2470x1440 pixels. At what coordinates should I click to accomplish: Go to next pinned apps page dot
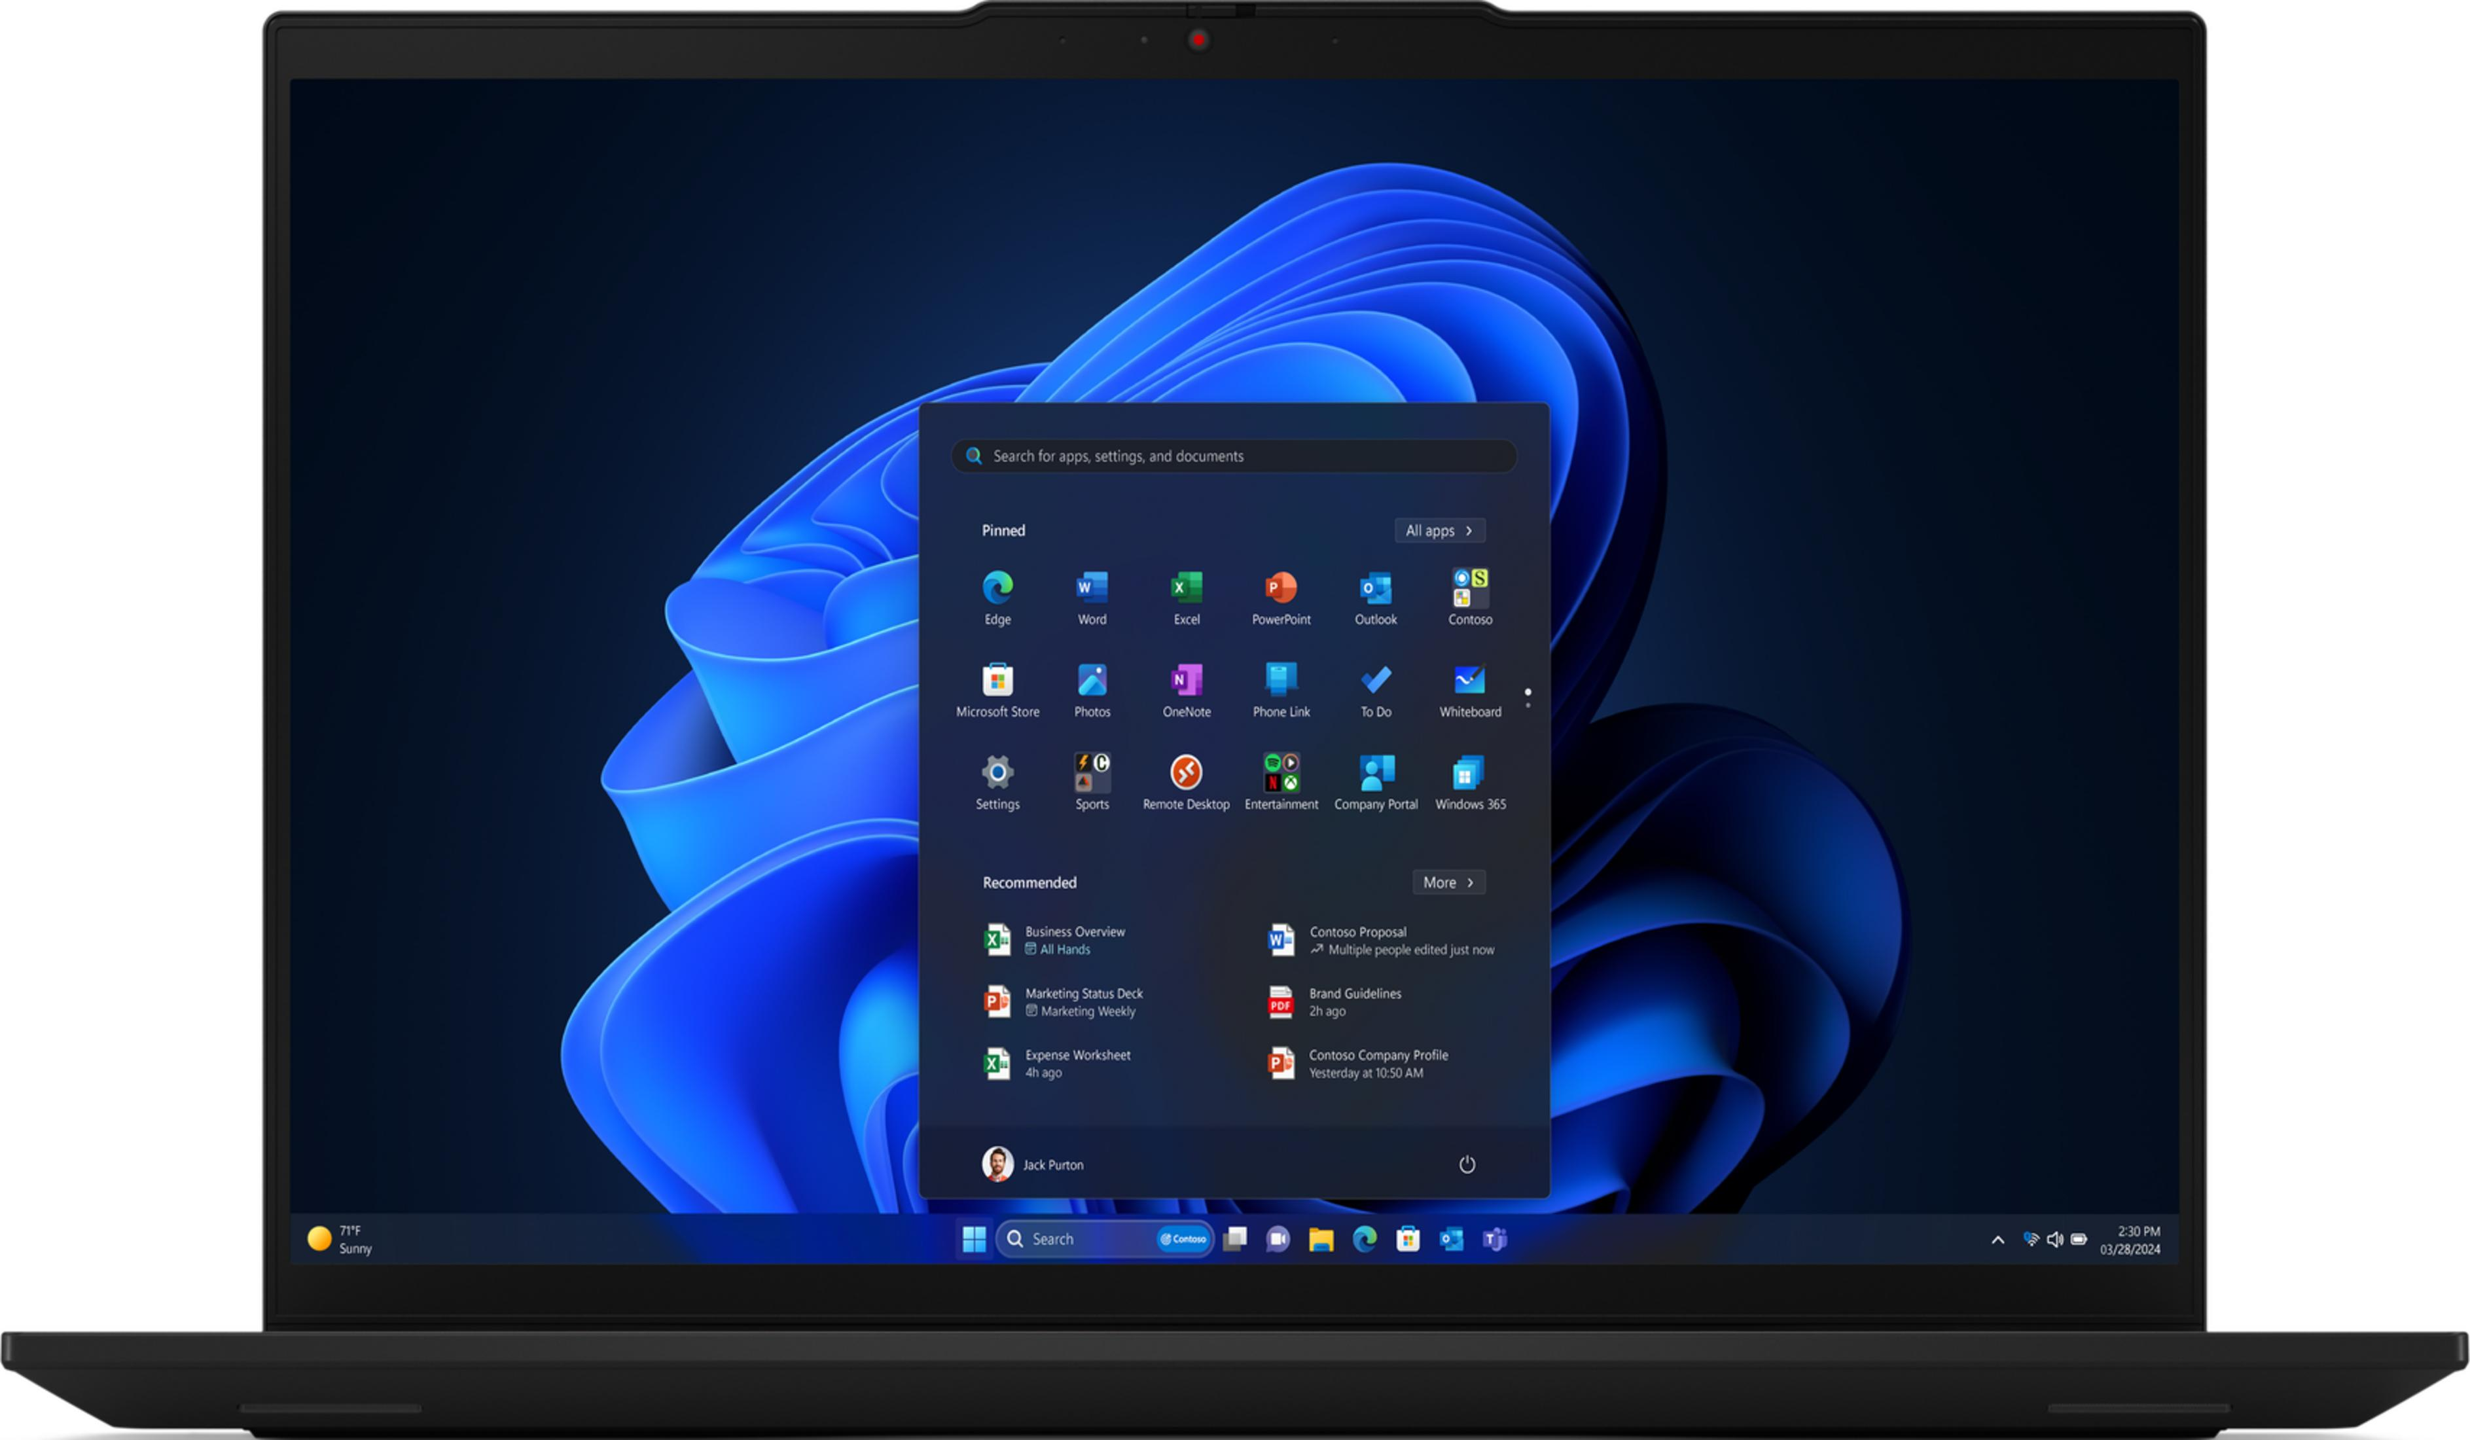click(x=1527, y=706)
